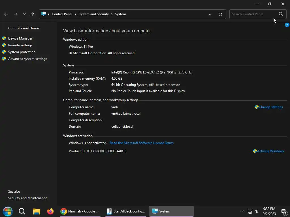Image resolution: width=290 pixels, height=217 pixels.
Task: Open Control Panel Home
Action: click(24, 28)
